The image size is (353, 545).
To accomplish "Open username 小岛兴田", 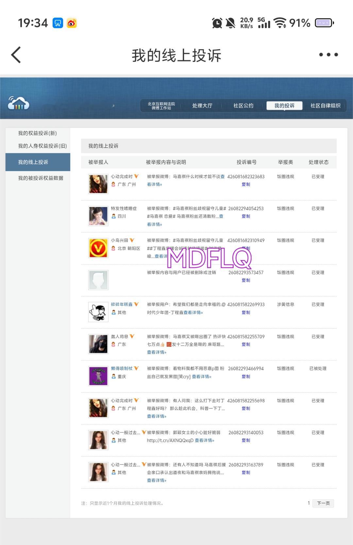I will 120,240.
